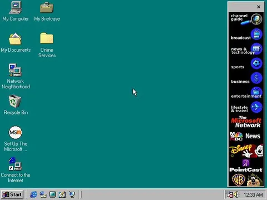Open the entertainment channel category
Viewport: 267px width, 200px height.
246,93
